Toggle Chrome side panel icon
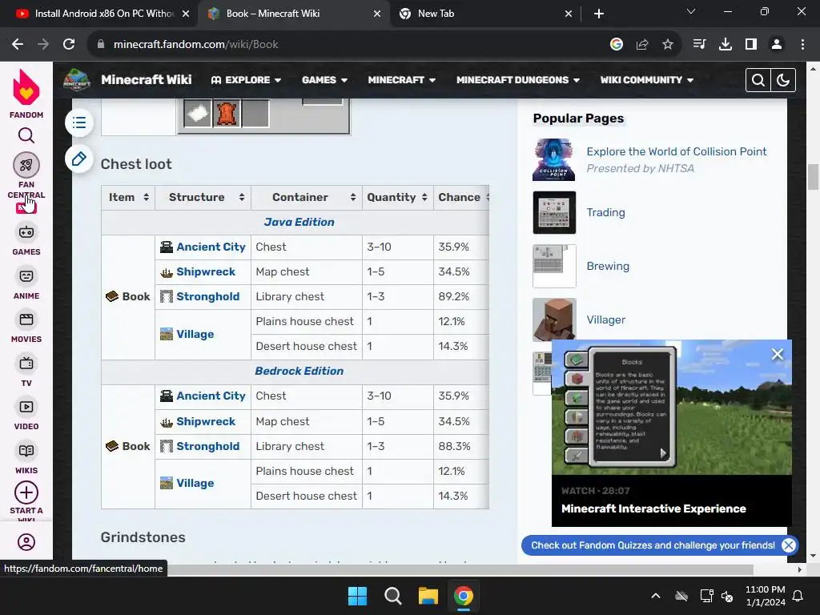This screenshot has height=615, width=820. [x=751, y=45]
